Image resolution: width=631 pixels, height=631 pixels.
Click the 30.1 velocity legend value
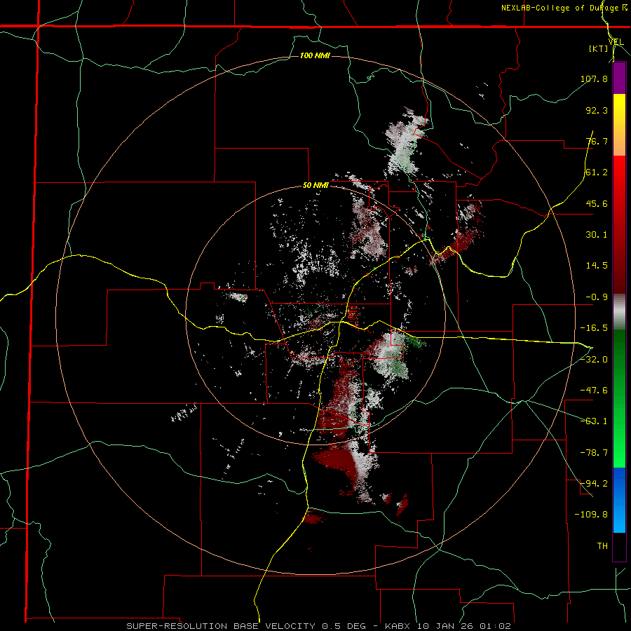coord(597,235)
